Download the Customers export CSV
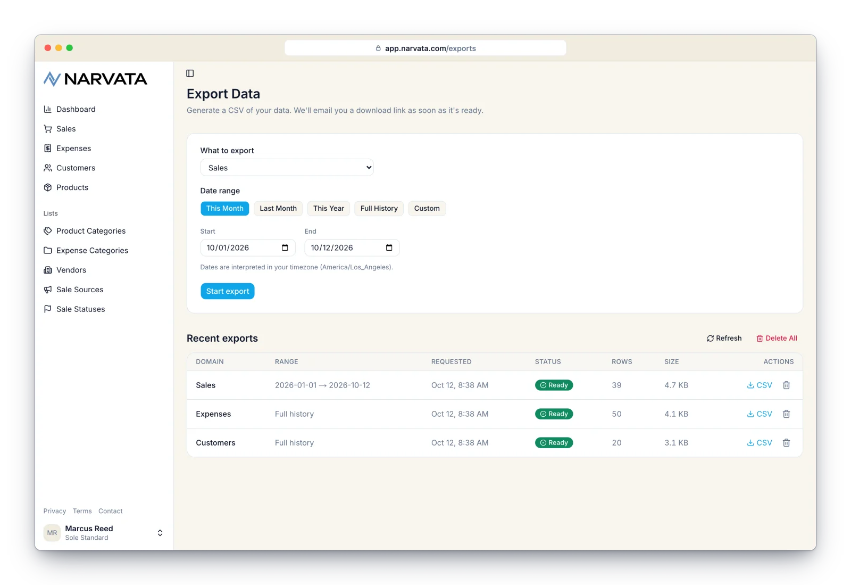The image size is (851, 585). 760,443
